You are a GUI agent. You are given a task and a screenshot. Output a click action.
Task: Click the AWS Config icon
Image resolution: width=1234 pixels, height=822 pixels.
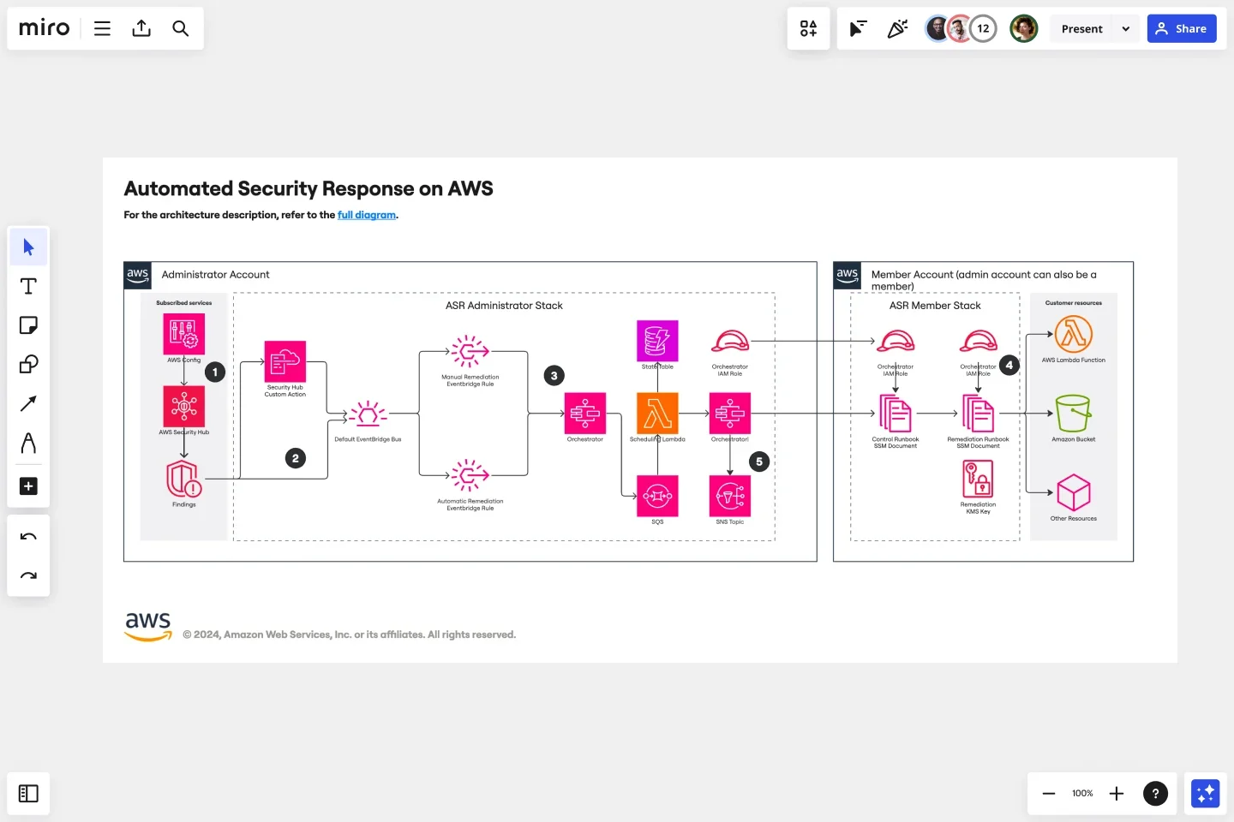pos(184,334)
